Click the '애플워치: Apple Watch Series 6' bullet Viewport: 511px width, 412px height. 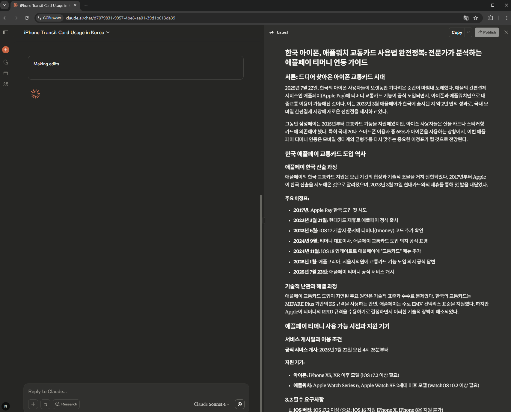coord(386,385)
